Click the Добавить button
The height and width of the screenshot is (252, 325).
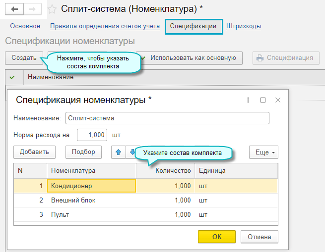34,152
